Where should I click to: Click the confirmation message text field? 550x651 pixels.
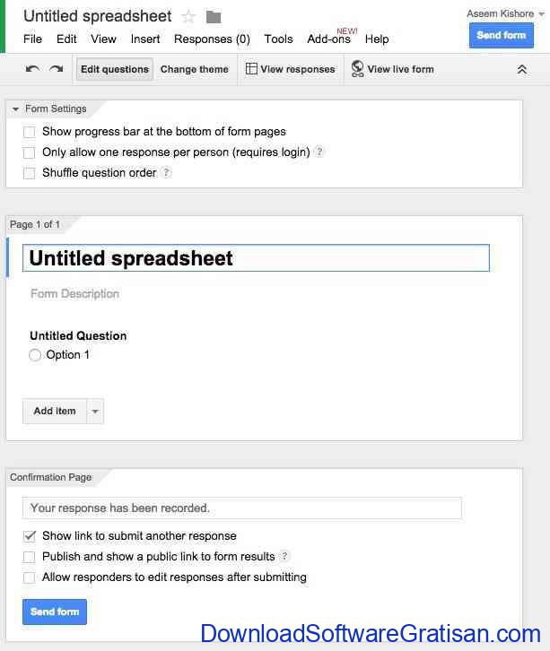tap(241, 508)
